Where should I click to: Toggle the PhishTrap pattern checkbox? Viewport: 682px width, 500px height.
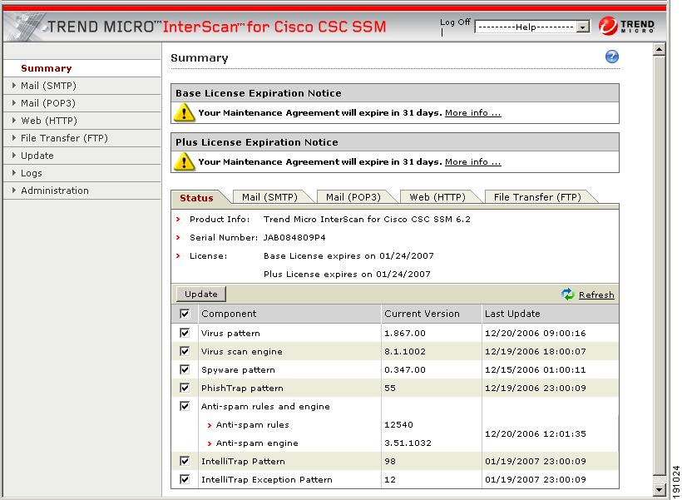click(185, 388)
